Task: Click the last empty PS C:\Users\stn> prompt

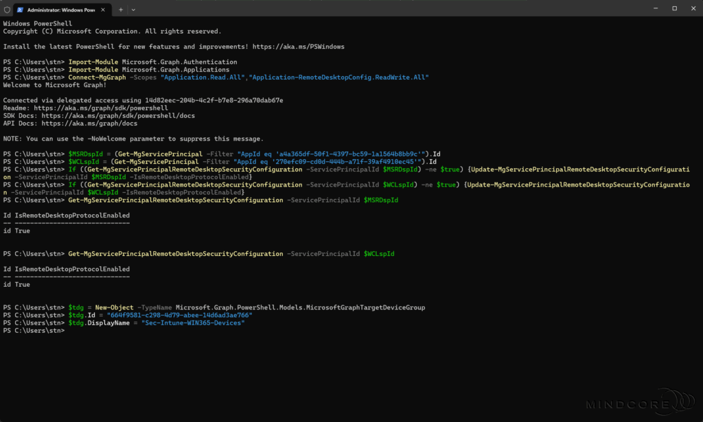Action: tap(34, 331)
